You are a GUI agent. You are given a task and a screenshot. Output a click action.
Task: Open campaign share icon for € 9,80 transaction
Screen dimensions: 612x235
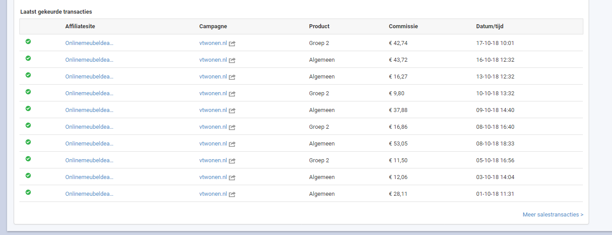232,93
